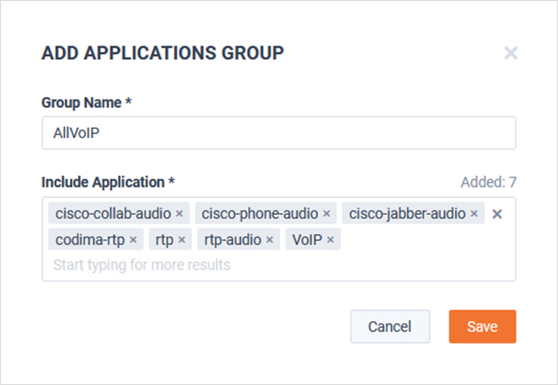
Task: Remove the rtp tag
Action: (x=181, y=240)
